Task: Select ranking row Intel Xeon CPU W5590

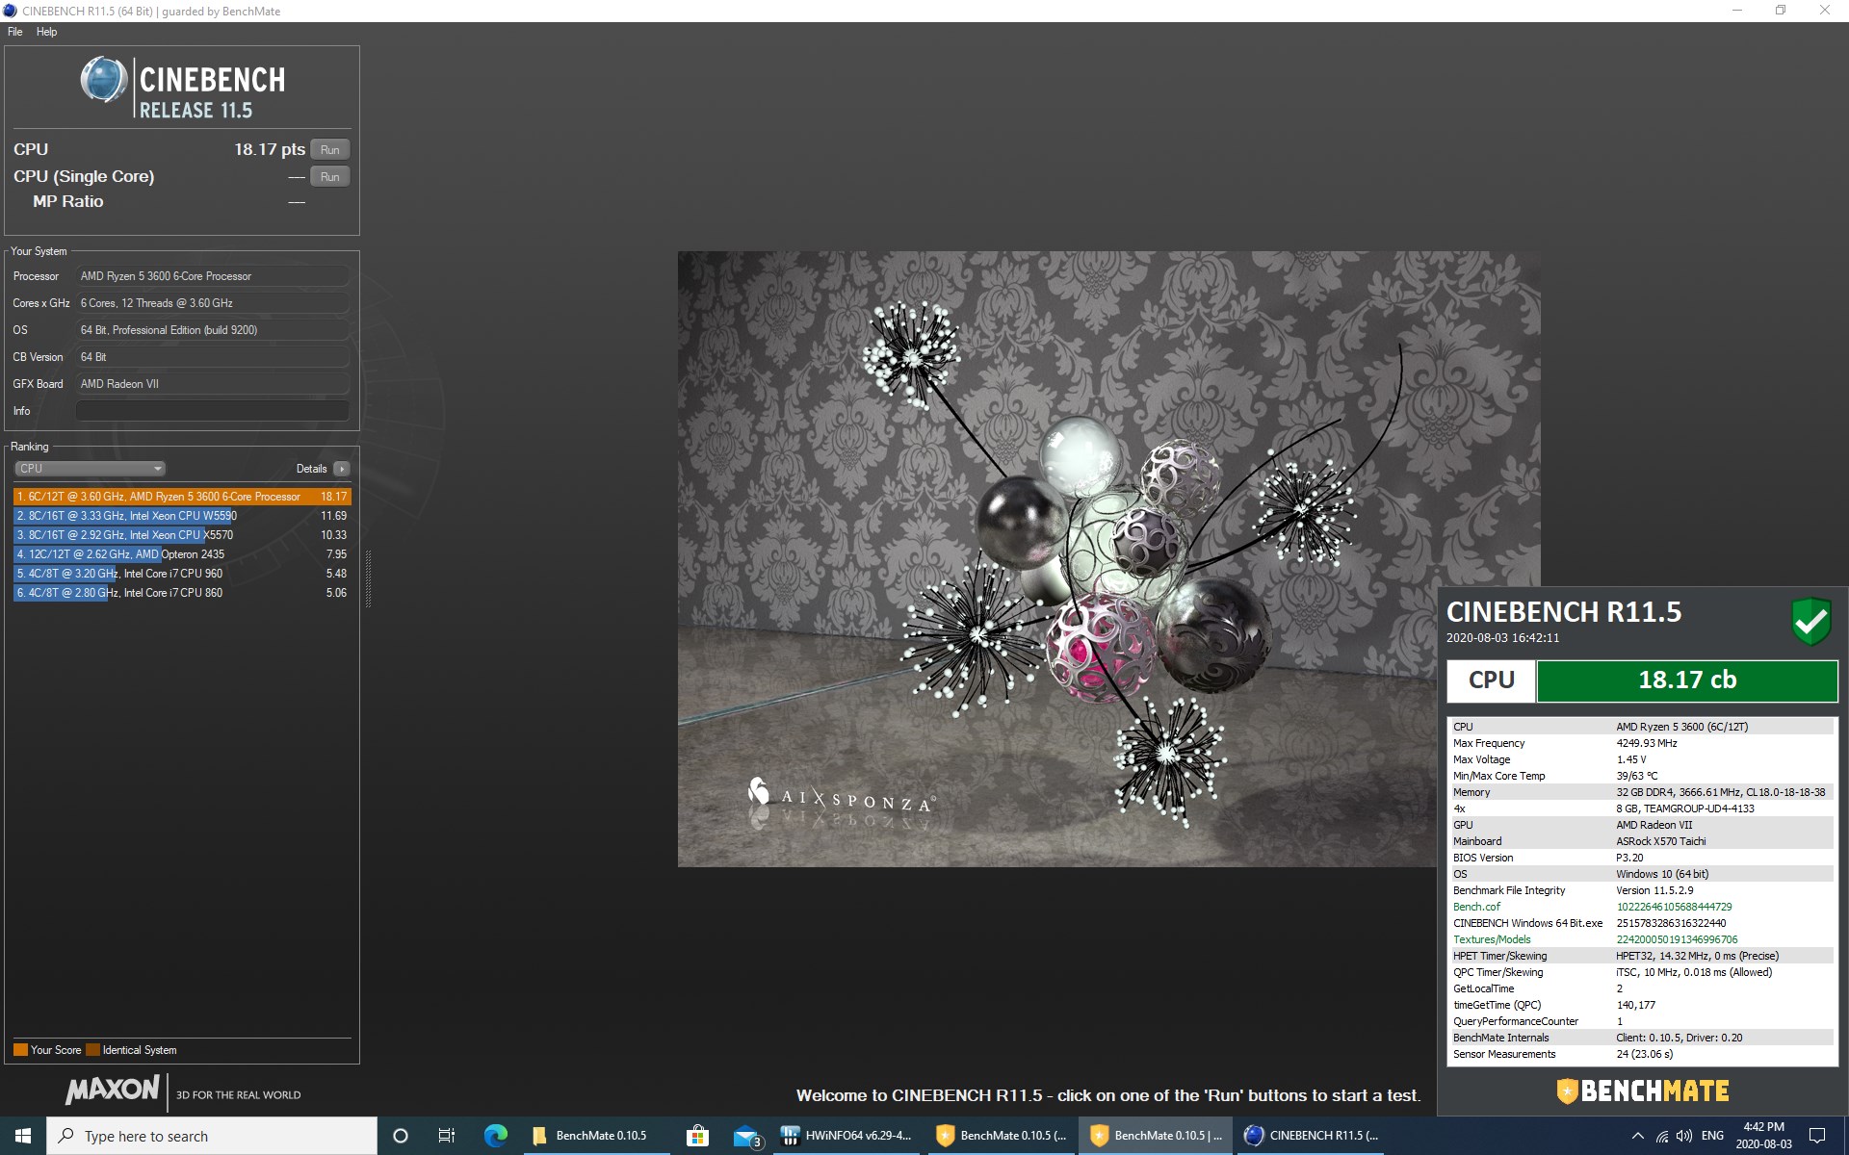Action: (182, 516)
